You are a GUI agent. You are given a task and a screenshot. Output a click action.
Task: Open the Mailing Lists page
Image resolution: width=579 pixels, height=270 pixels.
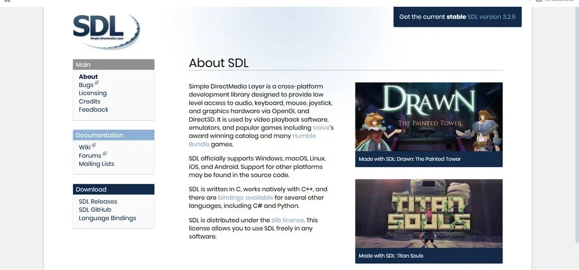tap(96, 164)
